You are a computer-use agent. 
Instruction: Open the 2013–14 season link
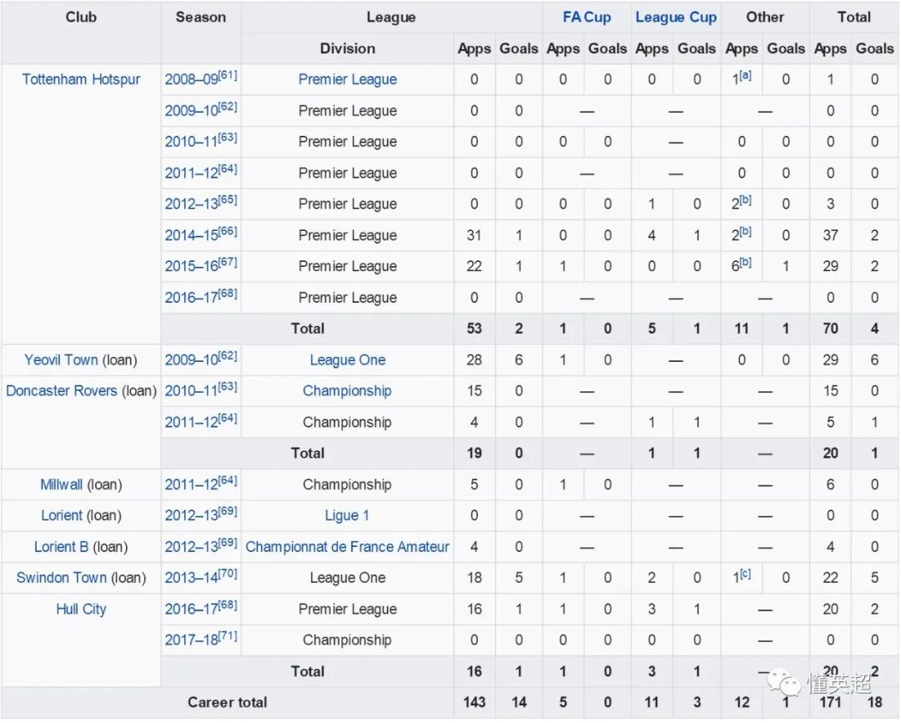(191, 578)
